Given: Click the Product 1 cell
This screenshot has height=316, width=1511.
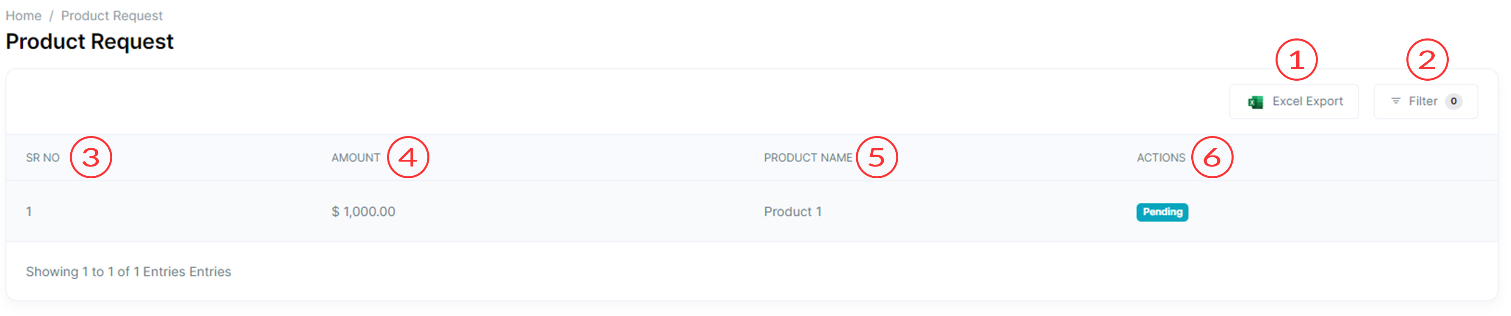Looking at the screenshot, I should 792,212.
